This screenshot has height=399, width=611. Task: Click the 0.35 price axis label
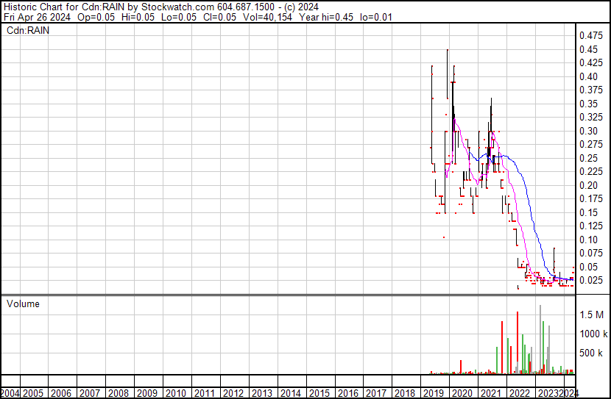click(x=588, y=104)
